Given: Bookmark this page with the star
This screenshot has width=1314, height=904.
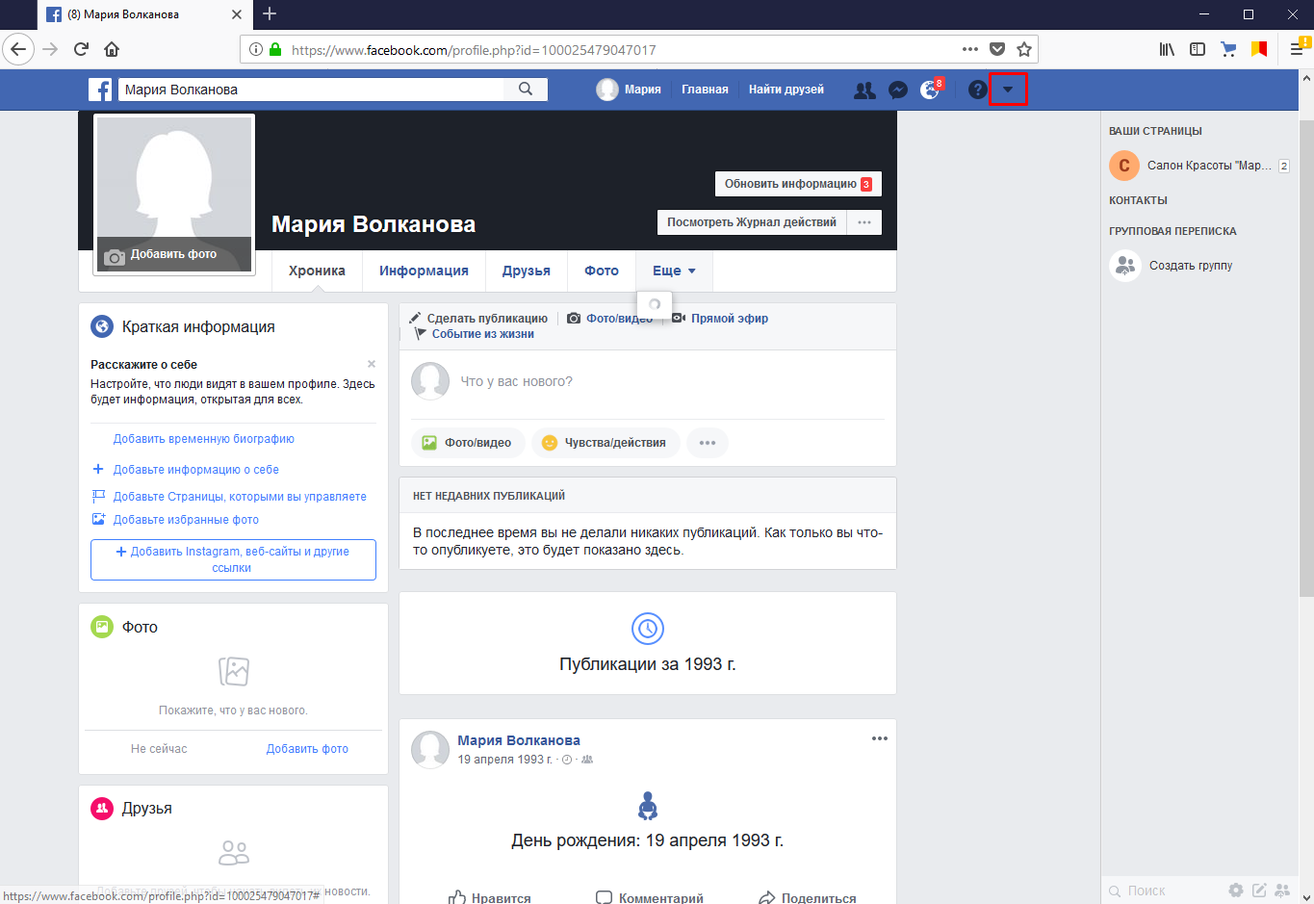Looking at the screenshot, I should click(1024, 49).
